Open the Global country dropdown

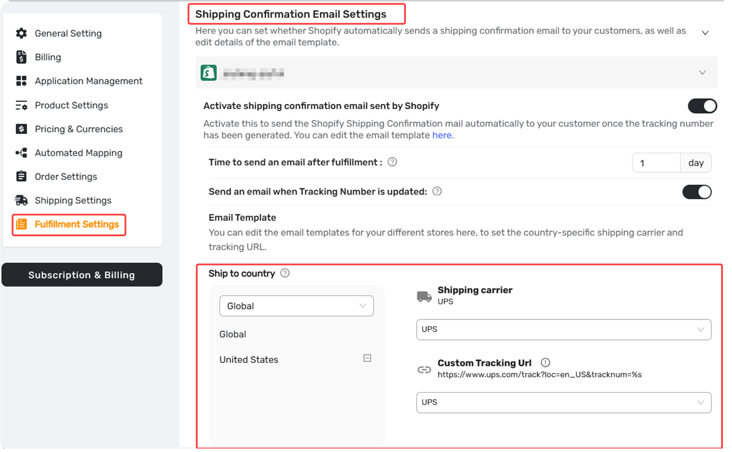(296, 306)
